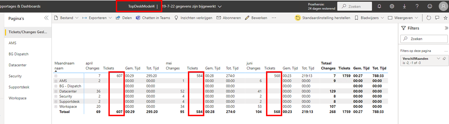The width and height of the screenshot is (449, 124).
Task: Open the Datacenter page
Action: click(x=28, y=65)
